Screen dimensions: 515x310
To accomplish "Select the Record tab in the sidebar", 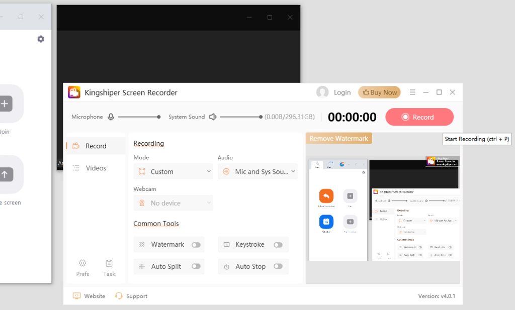I will coord(96,146).
